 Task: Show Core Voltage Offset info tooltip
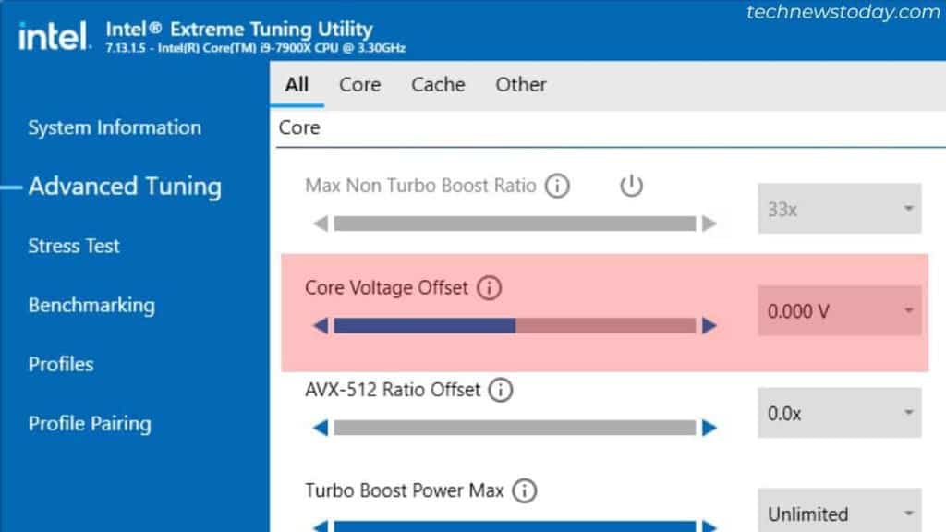coord(489,288)
